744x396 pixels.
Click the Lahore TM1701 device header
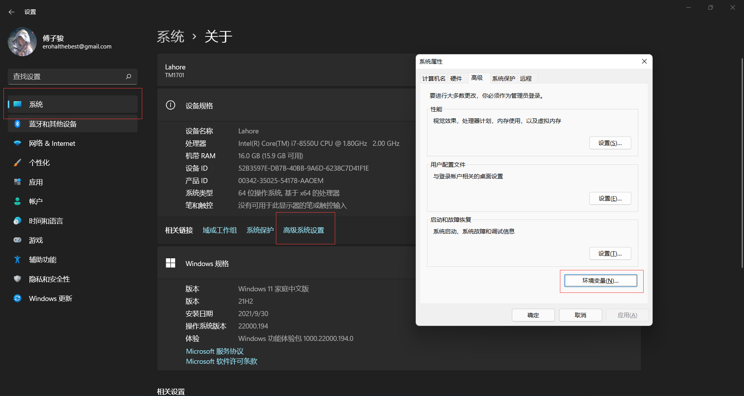click(175, 71)
